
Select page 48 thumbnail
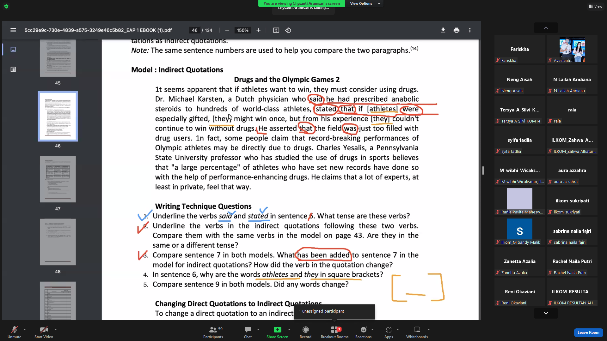click(x=58, y=242)
